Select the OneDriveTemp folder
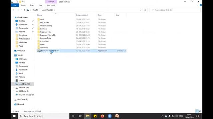The image size is (213, 119). tap(46, 26)
